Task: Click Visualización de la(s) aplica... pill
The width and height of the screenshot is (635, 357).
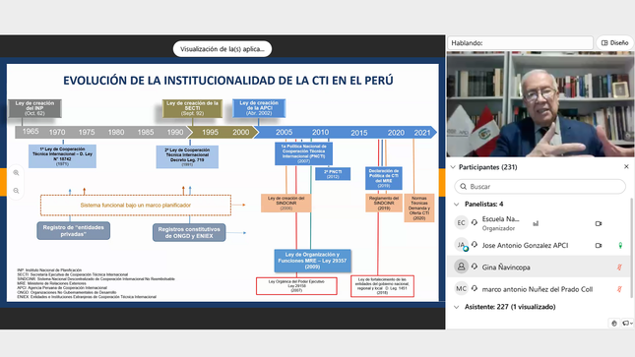Action: 222,49
